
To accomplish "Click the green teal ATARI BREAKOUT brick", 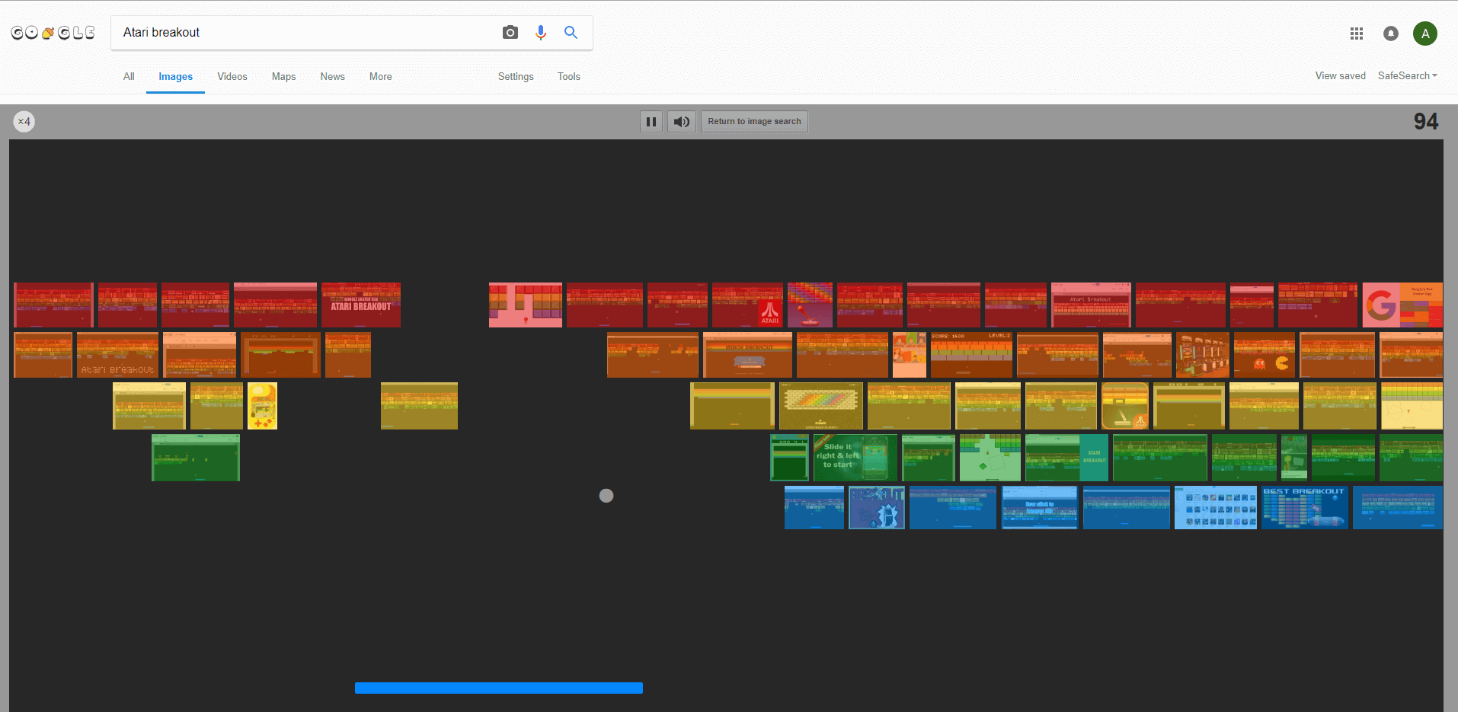I will point(1066,458).
